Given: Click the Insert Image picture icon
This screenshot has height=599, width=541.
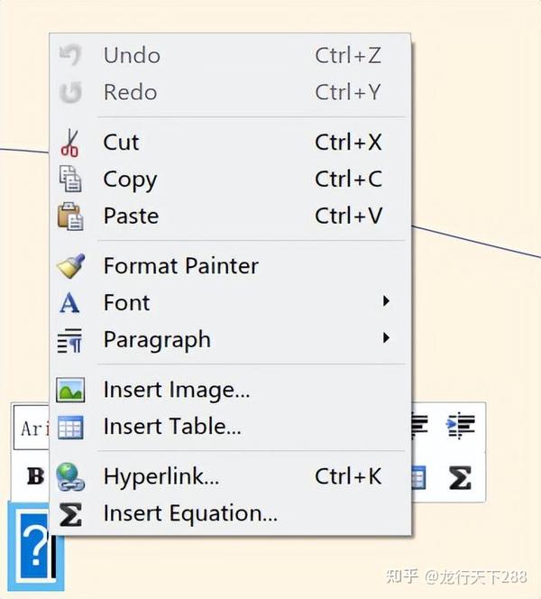Looking at the screenshot, I should (x=69, y=390).
